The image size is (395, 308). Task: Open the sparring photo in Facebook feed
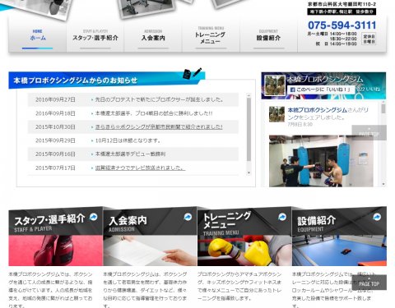click(321, 161)
